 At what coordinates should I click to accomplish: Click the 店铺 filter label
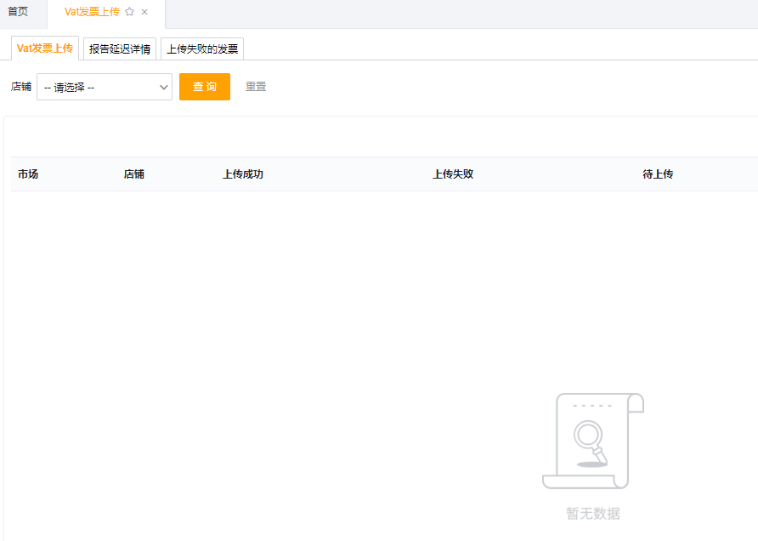point(21,87)
